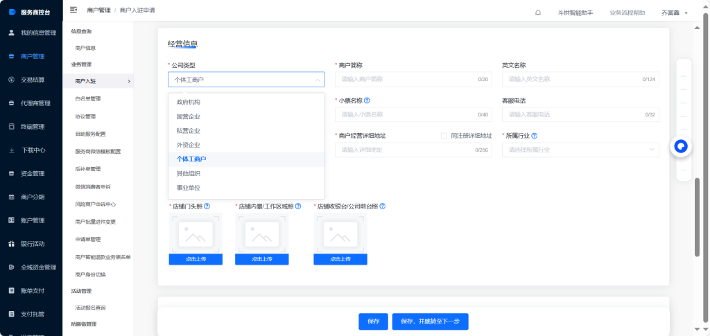The height and width of the screenshot is (336, 710).
Task: Click the 服务商控台 logo icon
Action: point(12,12)
